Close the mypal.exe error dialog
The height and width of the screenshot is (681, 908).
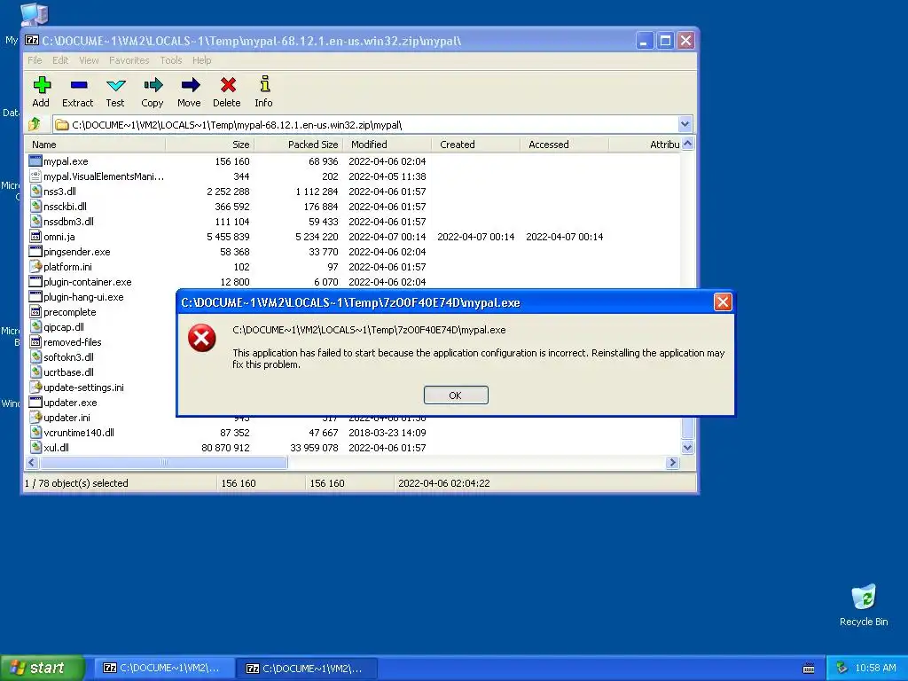coord(722,301)
